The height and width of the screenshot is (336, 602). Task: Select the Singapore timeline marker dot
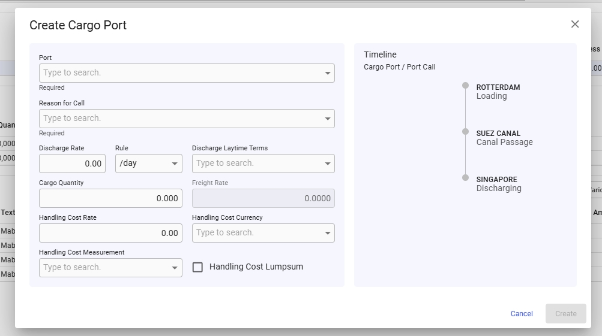pos(465,178)
